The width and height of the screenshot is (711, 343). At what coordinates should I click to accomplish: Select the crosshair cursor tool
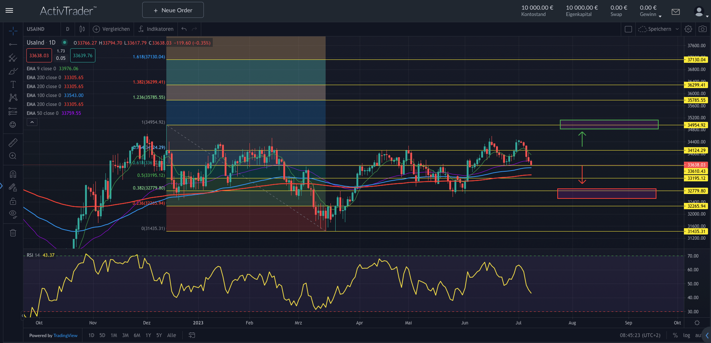[13, 30]
